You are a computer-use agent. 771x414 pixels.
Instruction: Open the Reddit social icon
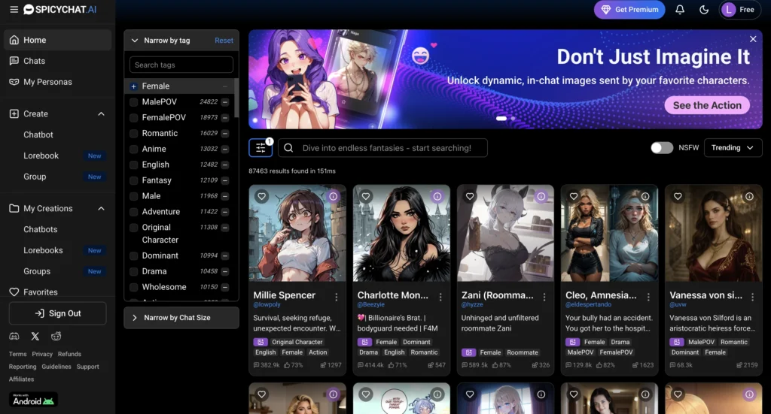(x=56, y=337)
